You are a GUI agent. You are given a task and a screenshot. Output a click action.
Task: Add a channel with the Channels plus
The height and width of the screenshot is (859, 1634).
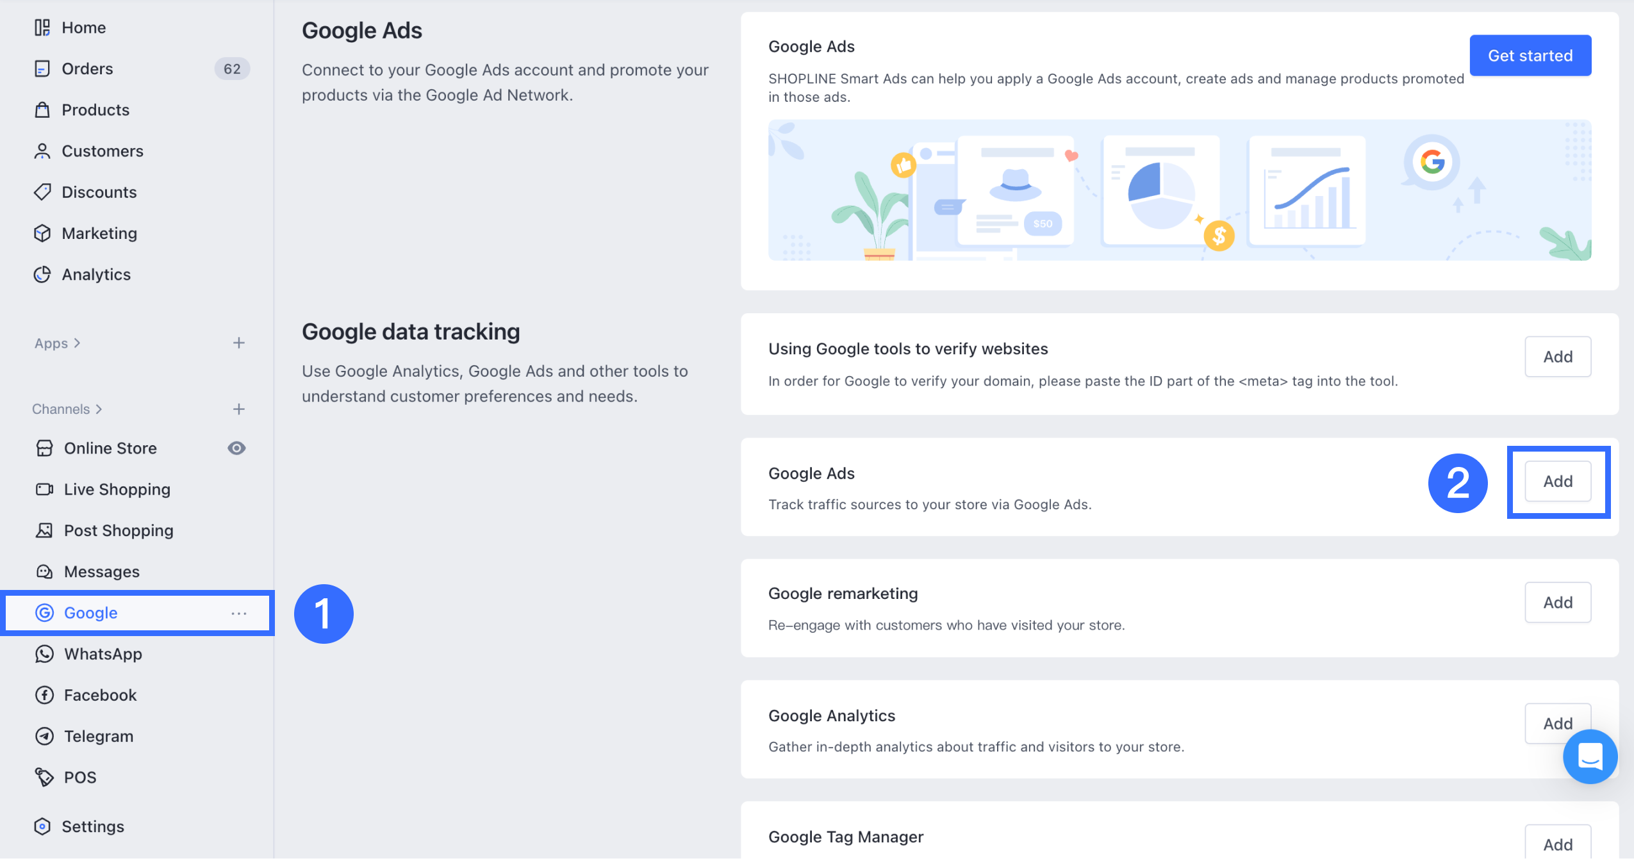(239, 409)
